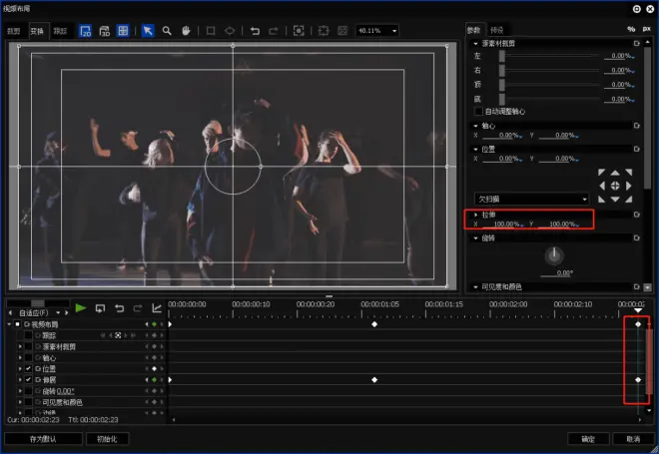Open the 自适应(F) timeline scale dropdown
Viewport: 659px width, 454px height.
tap(58, 313)
